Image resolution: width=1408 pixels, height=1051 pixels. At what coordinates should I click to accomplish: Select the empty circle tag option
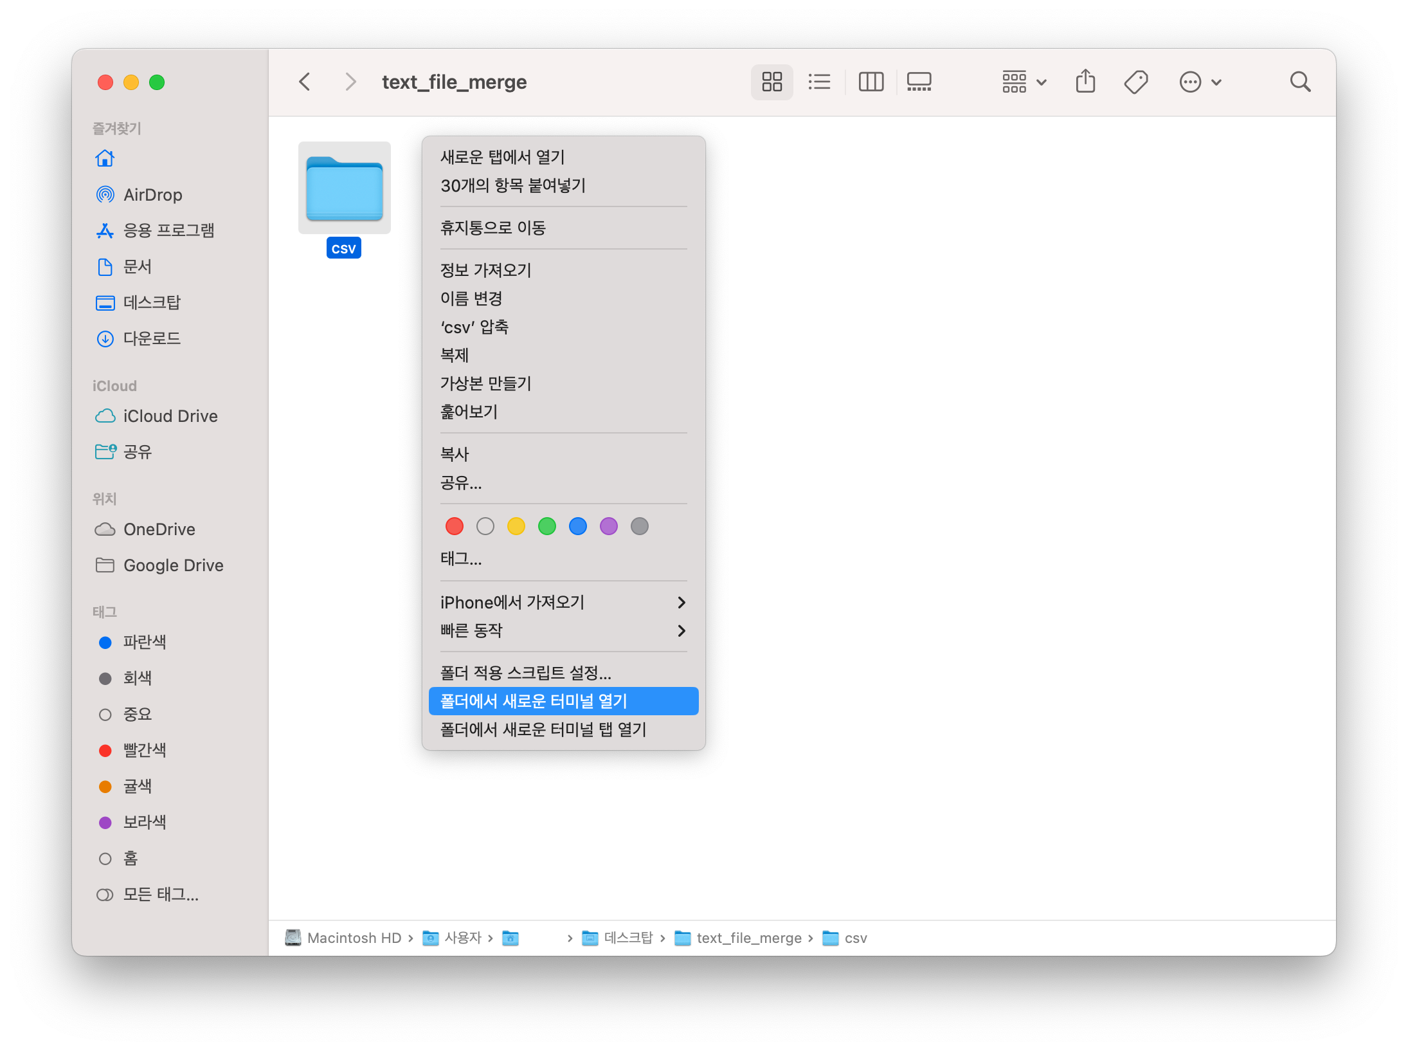click(x=485, y=527)
